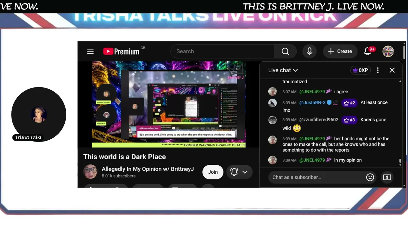This screenshot has height=229, width=408.
Task: Open the Super Chat dollar icon
Action: tap(387, 177)
